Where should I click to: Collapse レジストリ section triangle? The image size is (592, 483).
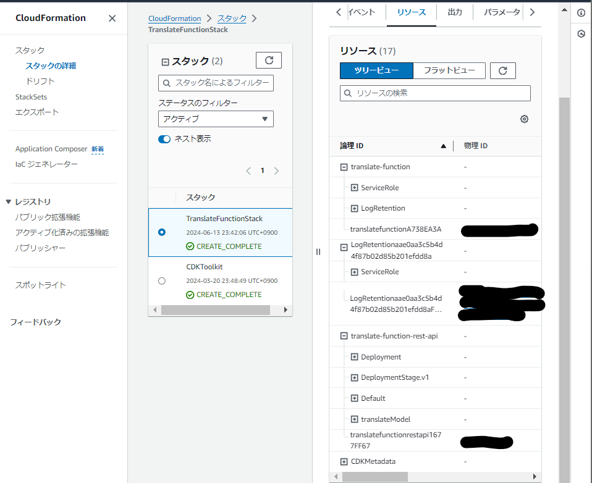[8, 202]
